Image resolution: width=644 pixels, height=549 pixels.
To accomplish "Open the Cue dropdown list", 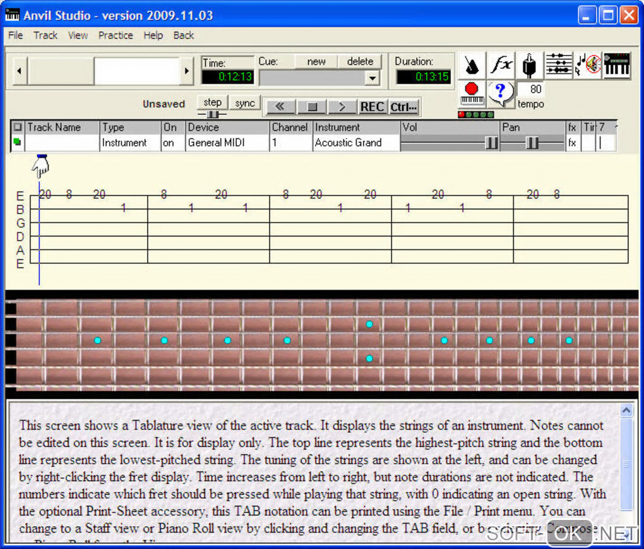I will coord(372,78).
